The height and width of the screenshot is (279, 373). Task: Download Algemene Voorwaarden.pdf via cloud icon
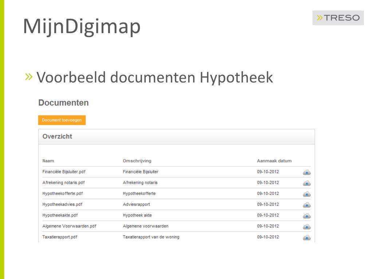click(307, 227)
